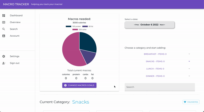Go to previous date with Prev
This screenshot has width=204, height=112.
pyautogui.click(x=136, y=25)
